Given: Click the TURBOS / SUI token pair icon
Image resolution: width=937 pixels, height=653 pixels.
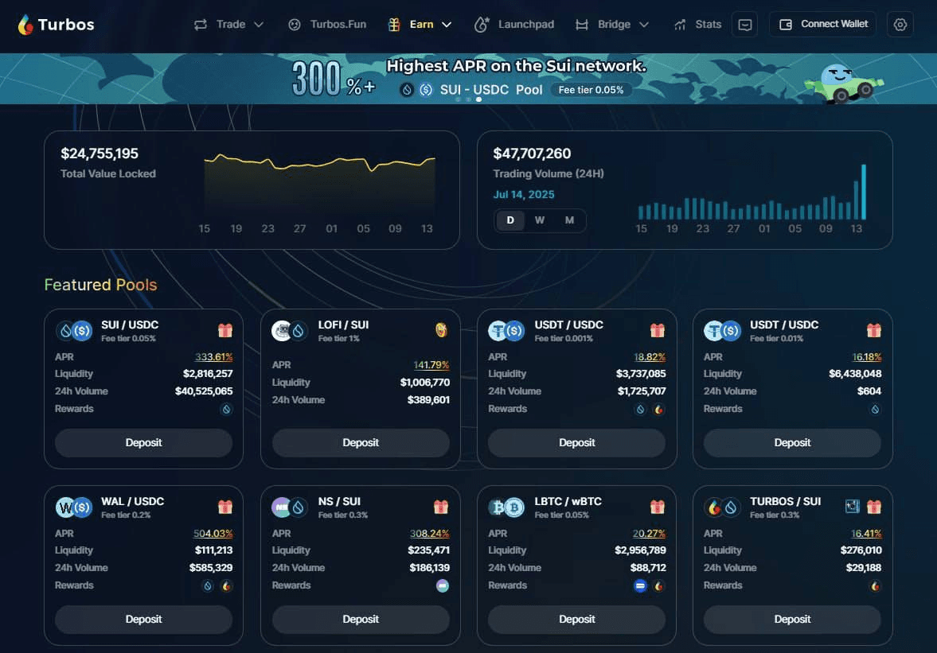Looking at the screenshot, I should [722, 507].
